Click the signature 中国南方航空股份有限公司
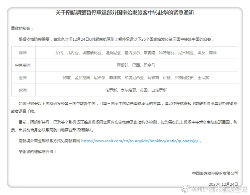The height and width of the screenshot is (195, 250). coord(215,173)
